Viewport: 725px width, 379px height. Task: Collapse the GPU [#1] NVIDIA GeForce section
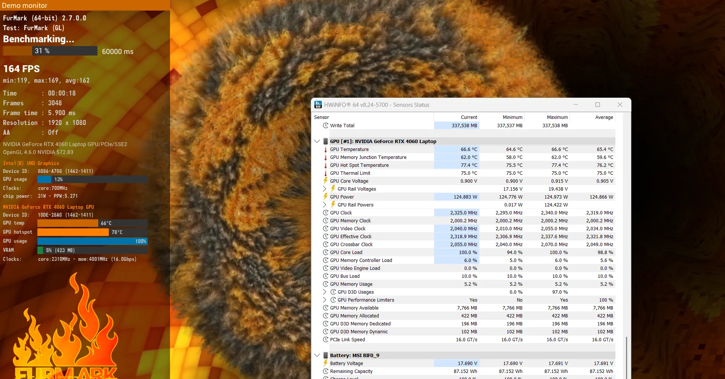point(317,141)
